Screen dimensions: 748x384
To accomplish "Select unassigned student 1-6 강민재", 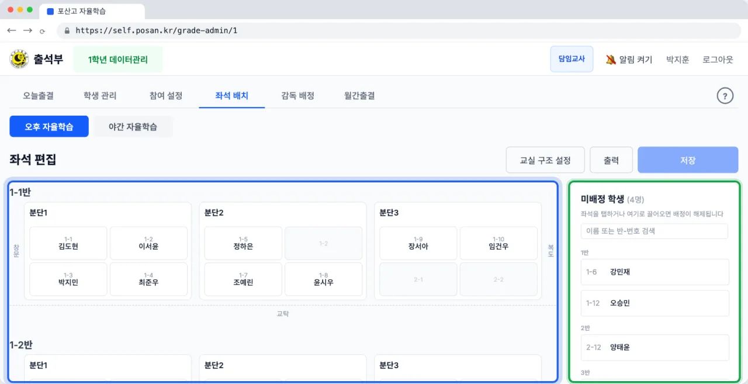I will click(655, 272).
